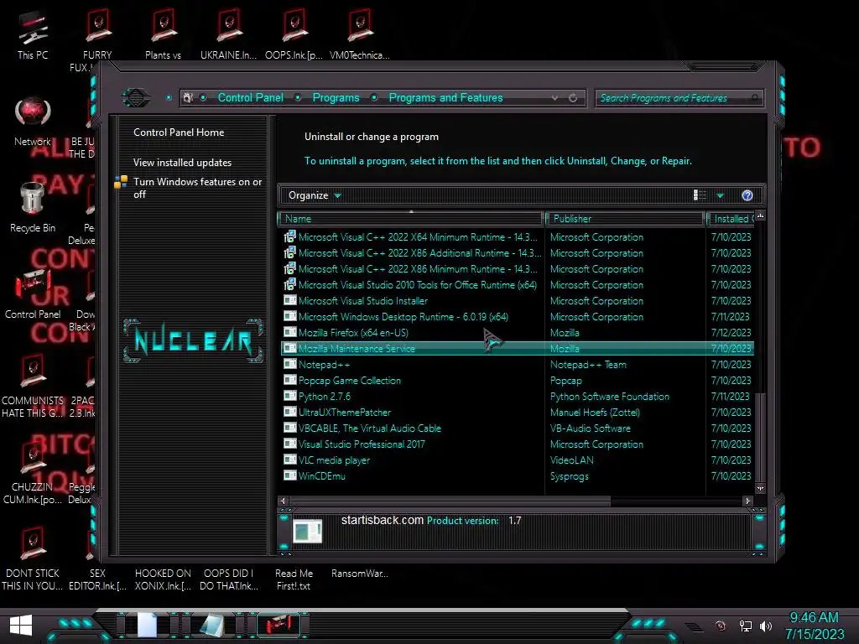Open the white document taskbar icon

(x=147, y=625)
